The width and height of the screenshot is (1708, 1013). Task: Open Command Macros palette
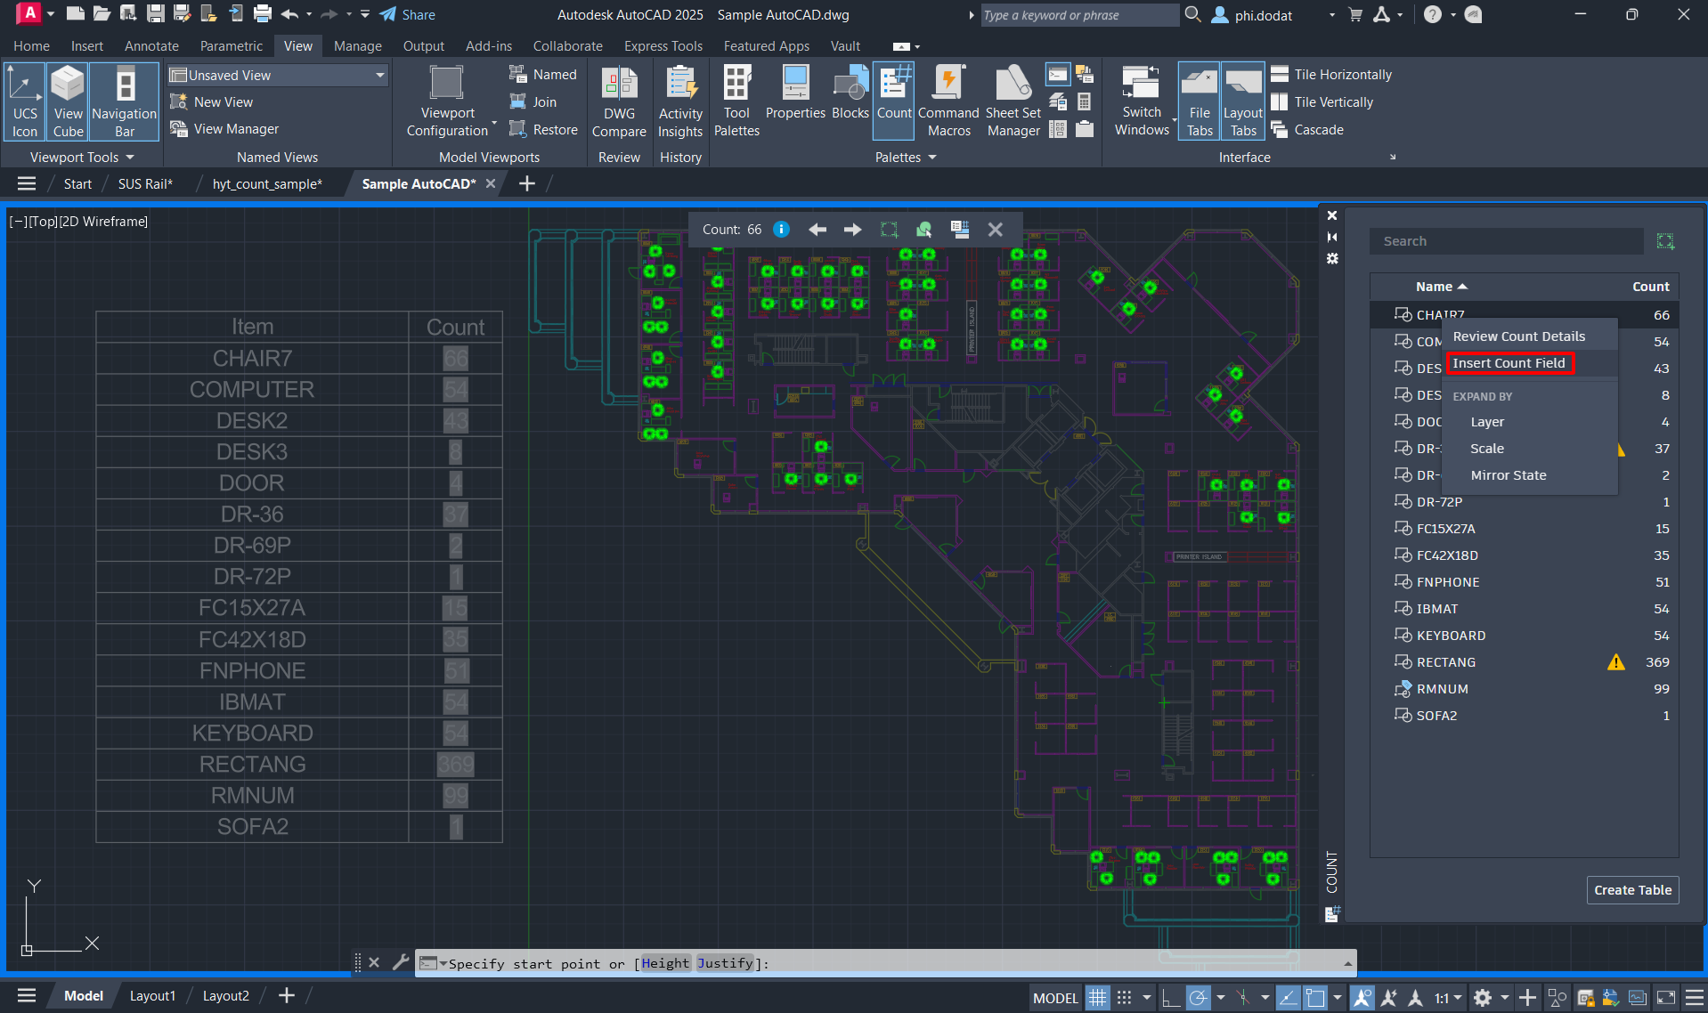(x=948, y=101)
